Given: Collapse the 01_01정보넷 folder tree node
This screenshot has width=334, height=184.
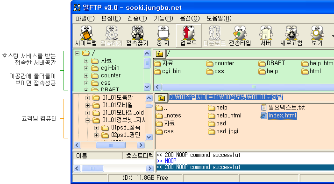Looking at the screenshot, I should tap(87, 120).
